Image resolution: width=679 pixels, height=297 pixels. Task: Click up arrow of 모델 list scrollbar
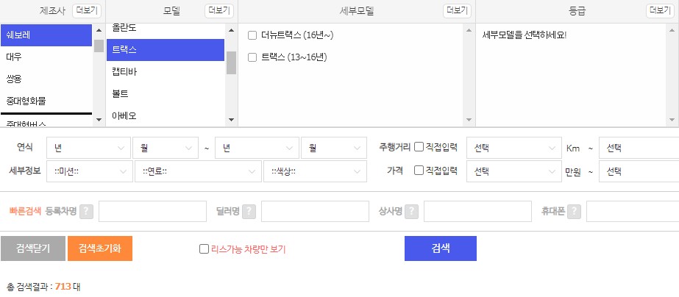click(x=231, y=31)
